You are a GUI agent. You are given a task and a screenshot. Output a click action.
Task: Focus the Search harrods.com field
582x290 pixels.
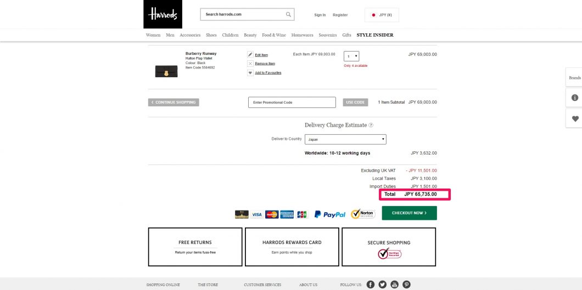click(247, 14)
